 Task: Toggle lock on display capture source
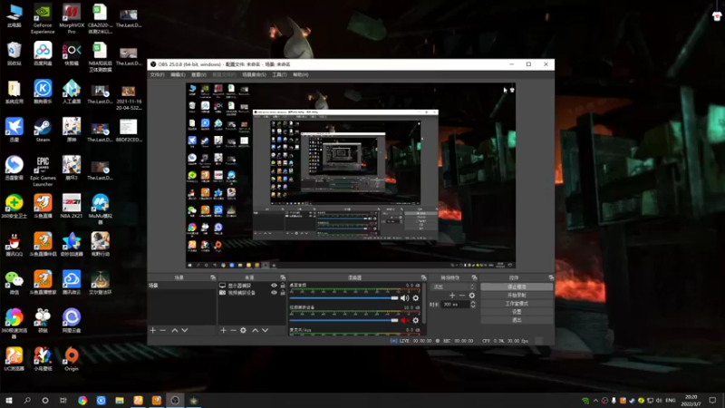coord(283,286)
